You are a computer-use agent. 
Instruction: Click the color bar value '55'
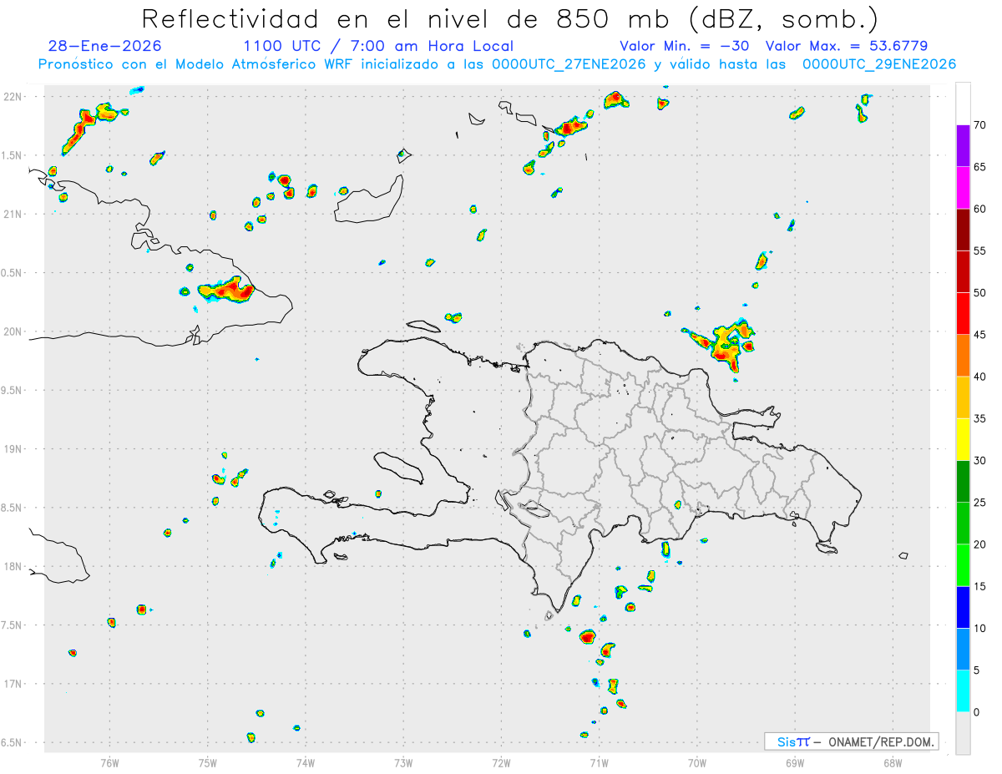[x=979, y=250]
